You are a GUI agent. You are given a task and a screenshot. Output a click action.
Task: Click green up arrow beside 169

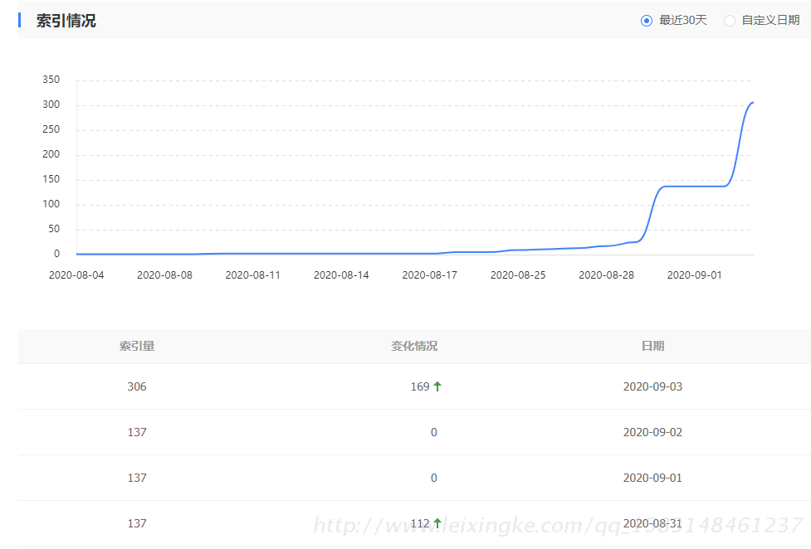[x=437, y=386]
